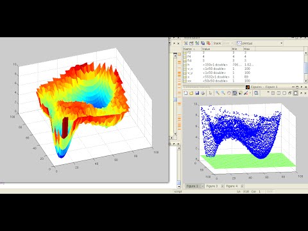Screen dimensions: 308x231
Task: Click the matrix icon of variable fid
Action: 185,60
